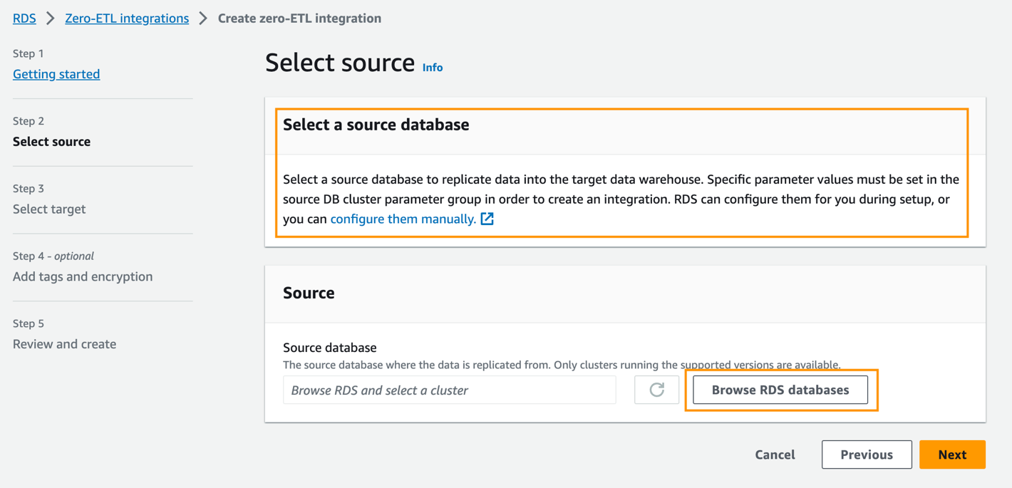
Task: Click the external link icon after configure them manually
Action: click(x=487, y=219)
